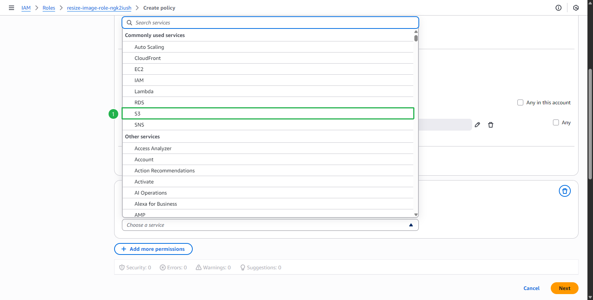This screenshot has height=300, width=593.
Task: Delete the resource with trash icon
Action: pos(491,125)
